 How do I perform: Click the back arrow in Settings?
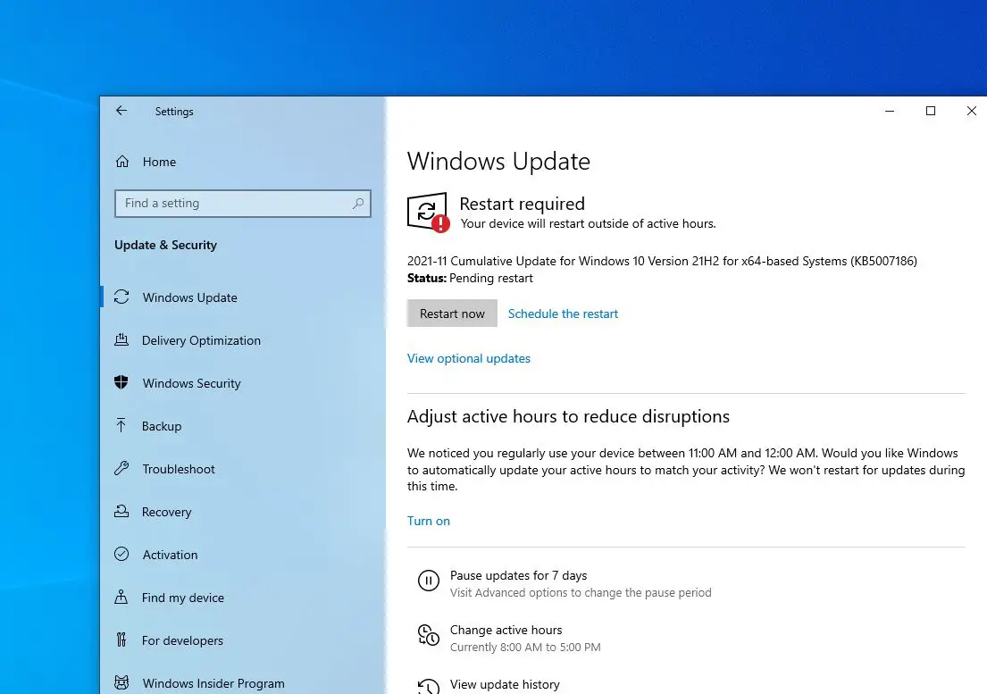pos(121,111)
